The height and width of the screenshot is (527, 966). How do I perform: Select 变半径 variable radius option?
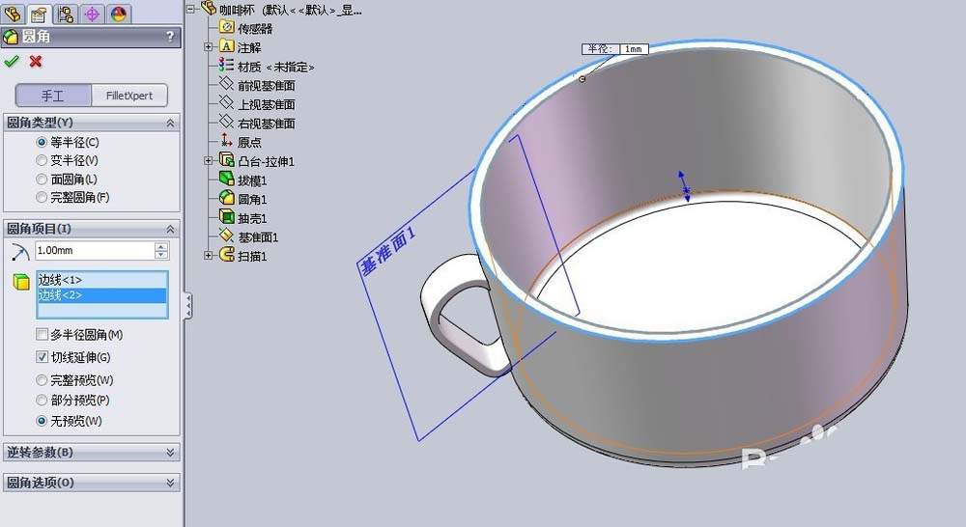click(42, 160)
